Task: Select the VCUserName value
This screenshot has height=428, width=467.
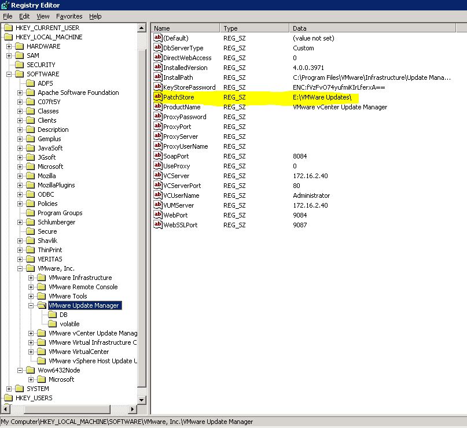Action: point(181,195)
